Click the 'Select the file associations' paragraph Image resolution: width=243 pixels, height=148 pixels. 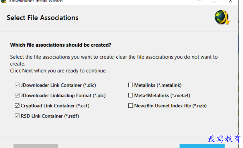pyautogui.click(x=114, y=60)
